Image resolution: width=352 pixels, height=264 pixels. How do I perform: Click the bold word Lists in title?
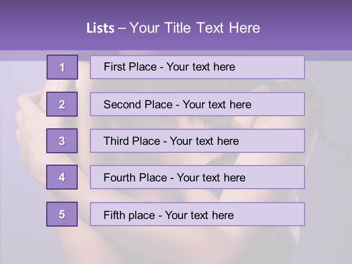click(x=100, y=28)
